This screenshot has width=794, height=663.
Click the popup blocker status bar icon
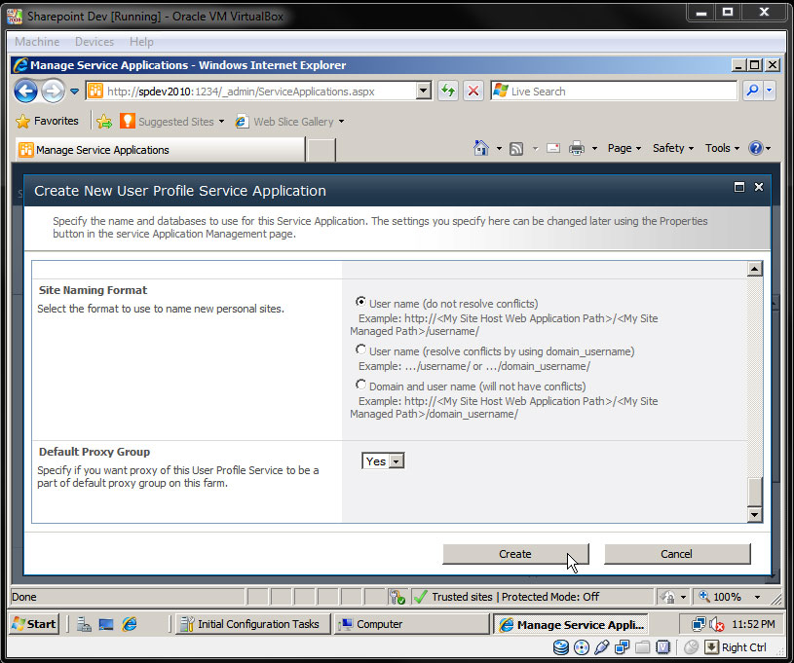pyautogui.click(x=397, y=597)
